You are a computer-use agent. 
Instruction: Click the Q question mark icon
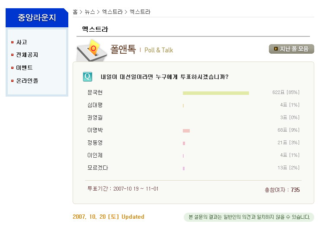point(87,77)
